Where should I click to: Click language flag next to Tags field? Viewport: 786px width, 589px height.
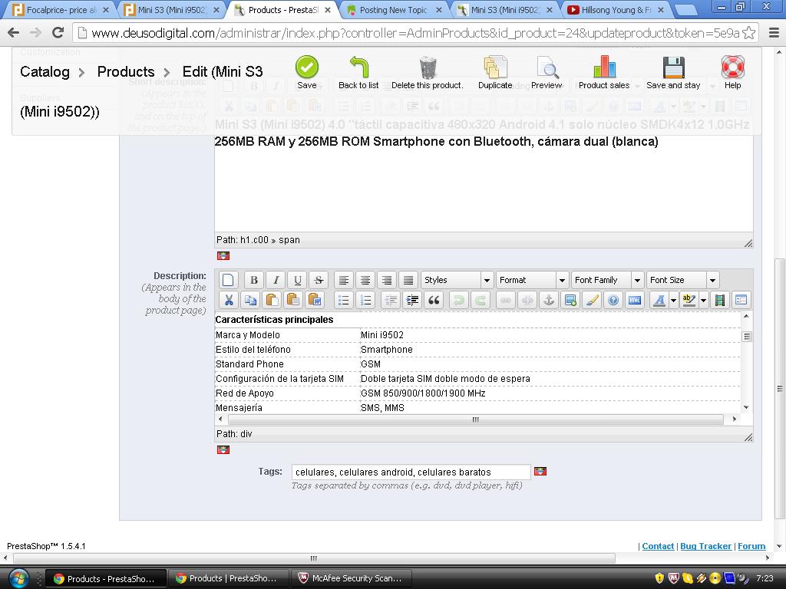coord(540,472)
